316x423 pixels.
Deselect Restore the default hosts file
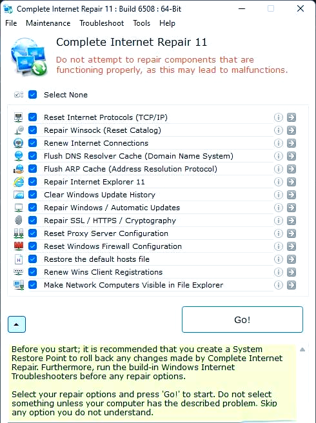pos(33,259)
